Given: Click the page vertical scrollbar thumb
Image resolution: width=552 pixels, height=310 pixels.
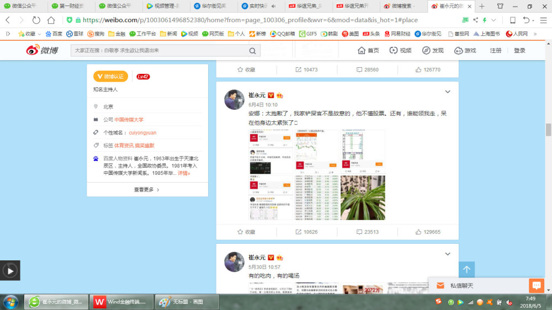Looking at the screenshot, I should tap(549, 130).
